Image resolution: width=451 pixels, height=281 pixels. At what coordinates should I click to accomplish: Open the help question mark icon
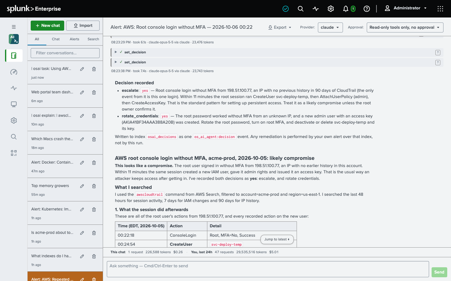367,9
